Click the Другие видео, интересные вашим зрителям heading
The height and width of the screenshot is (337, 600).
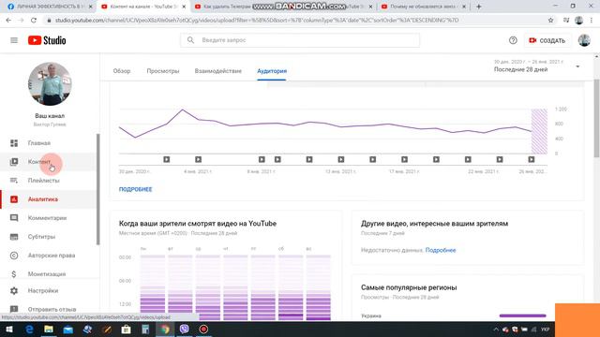[434, 224]
